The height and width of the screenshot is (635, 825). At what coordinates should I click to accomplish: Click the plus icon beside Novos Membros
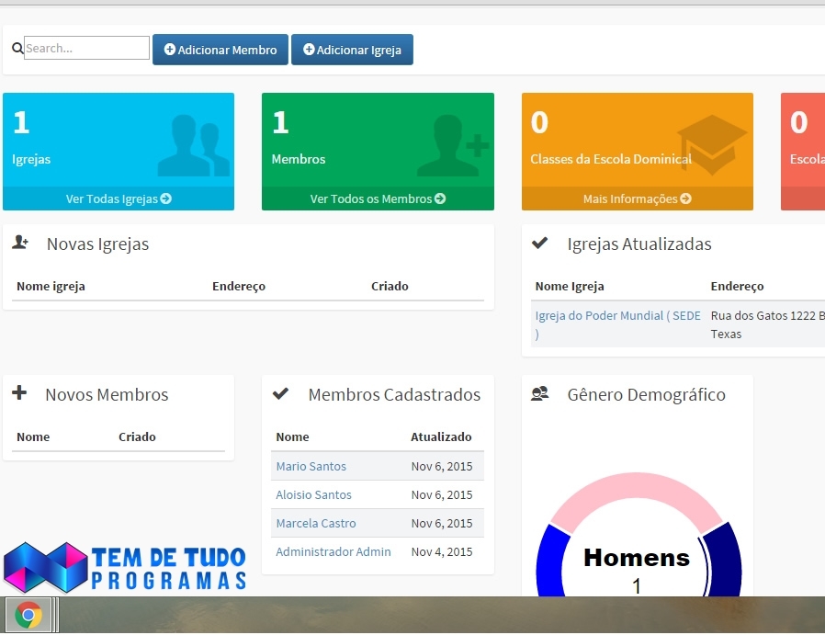pyautogui.click(x=18, y=392)
